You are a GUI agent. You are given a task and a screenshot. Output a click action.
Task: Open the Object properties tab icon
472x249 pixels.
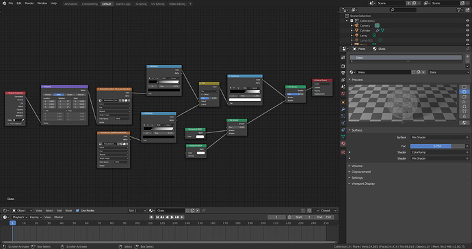[x=343, y=102]
